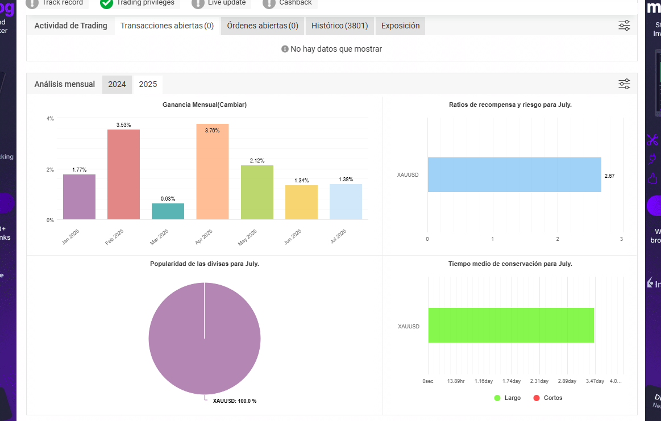
Task: Click the Cashback warning icon
Action: point(269,3)
